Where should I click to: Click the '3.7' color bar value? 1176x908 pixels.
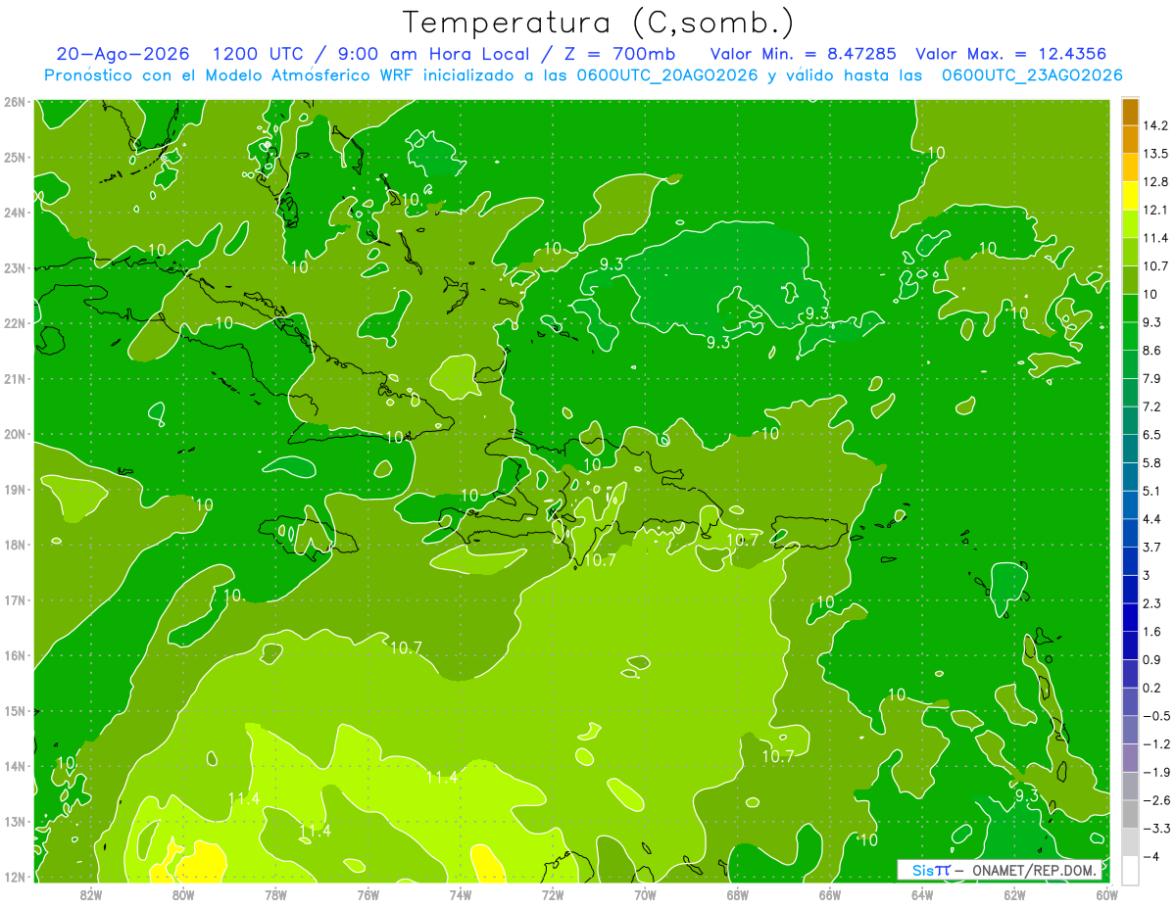point(1152,547)
